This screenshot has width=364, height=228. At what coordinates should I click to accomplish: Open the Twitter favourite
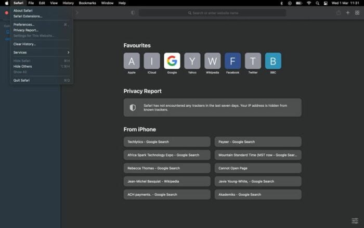click(x=253, y=61)
